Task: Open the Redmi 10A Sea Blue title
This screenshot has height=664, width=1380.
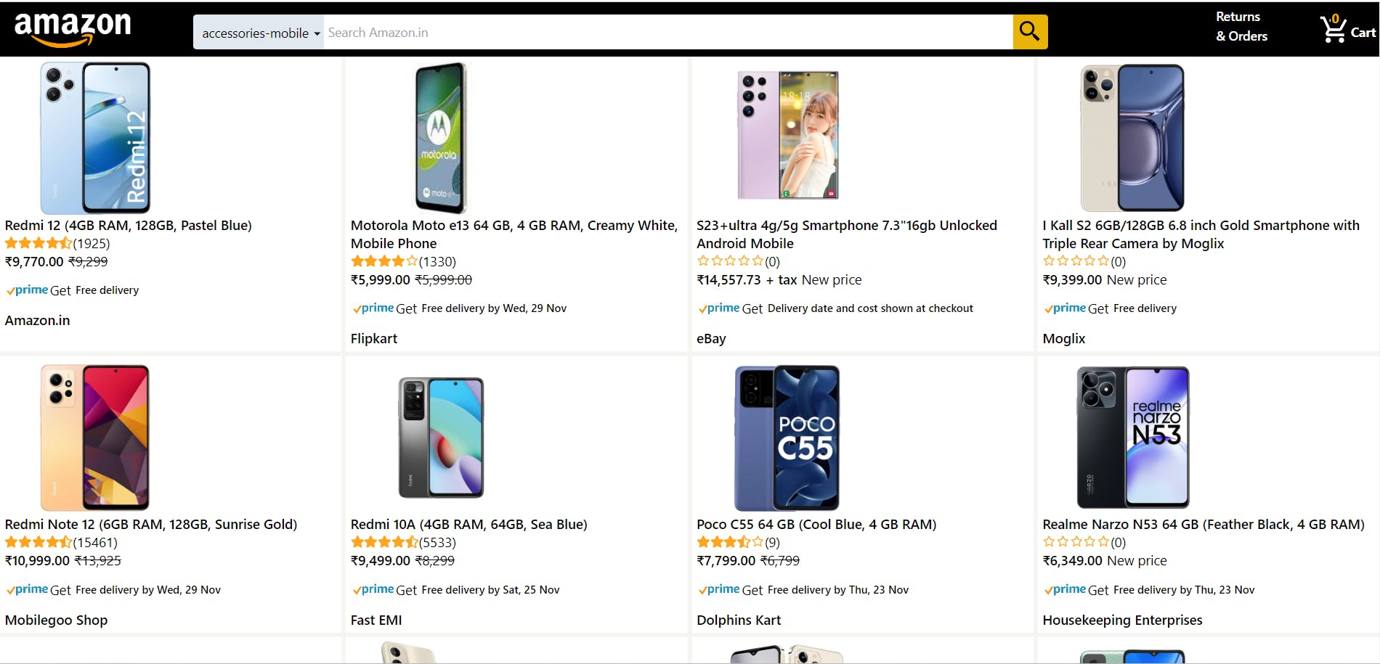Action: [x=468, y=525]
